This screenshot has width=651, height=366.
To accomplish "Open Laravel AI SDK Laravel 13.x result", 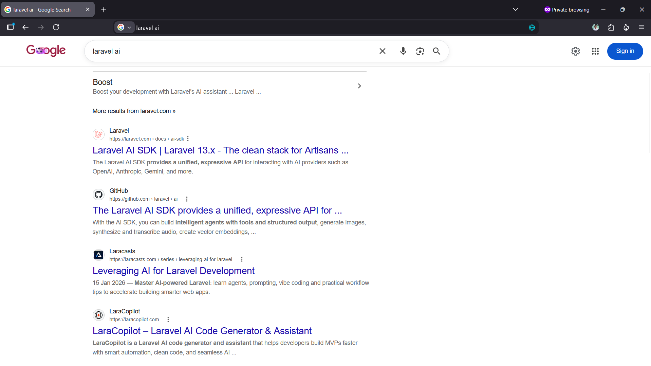I will click(221, 150).
